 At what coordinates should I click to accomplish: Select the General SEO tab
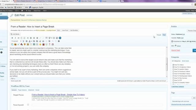14,90
